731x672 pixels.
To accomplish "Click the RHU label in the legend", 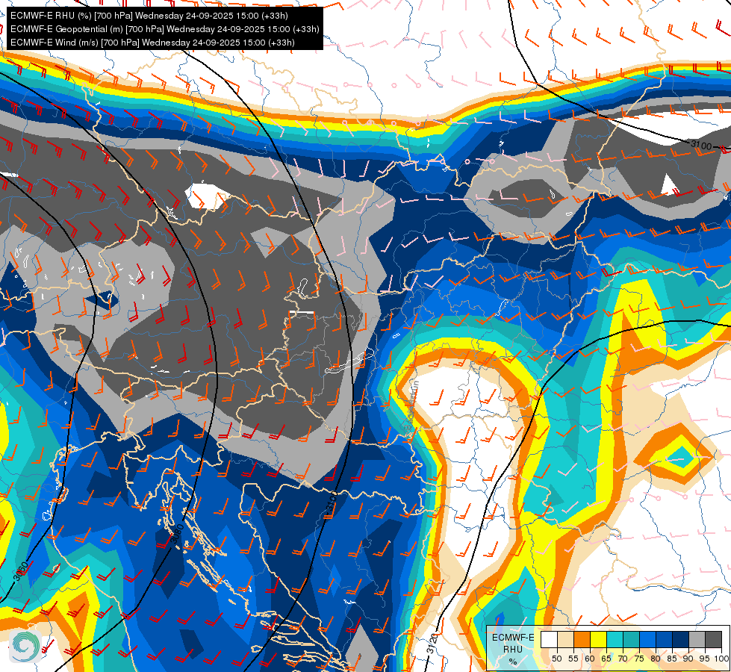I will tap(513, 650).
